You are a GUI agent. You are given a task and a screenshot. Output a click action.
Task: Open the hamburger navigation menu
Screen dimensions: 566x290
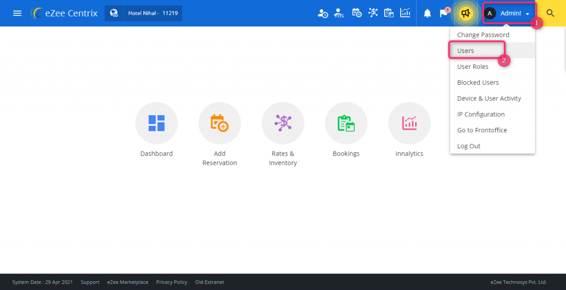17,13
